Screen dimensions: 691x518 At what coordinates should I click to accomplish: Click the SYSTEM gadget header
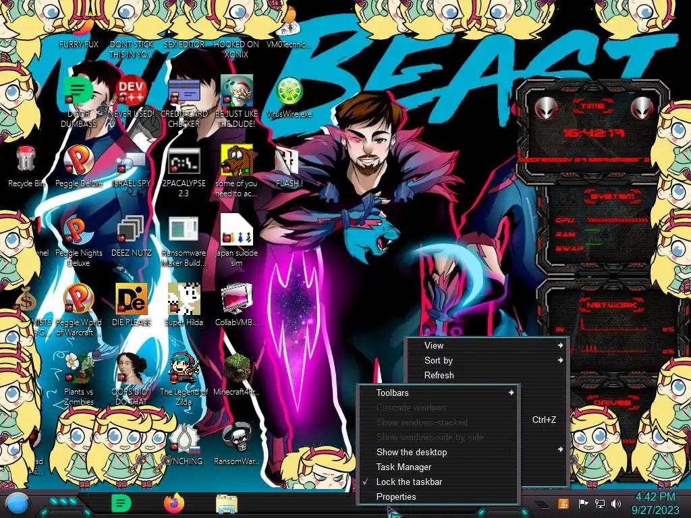point(612,196)
